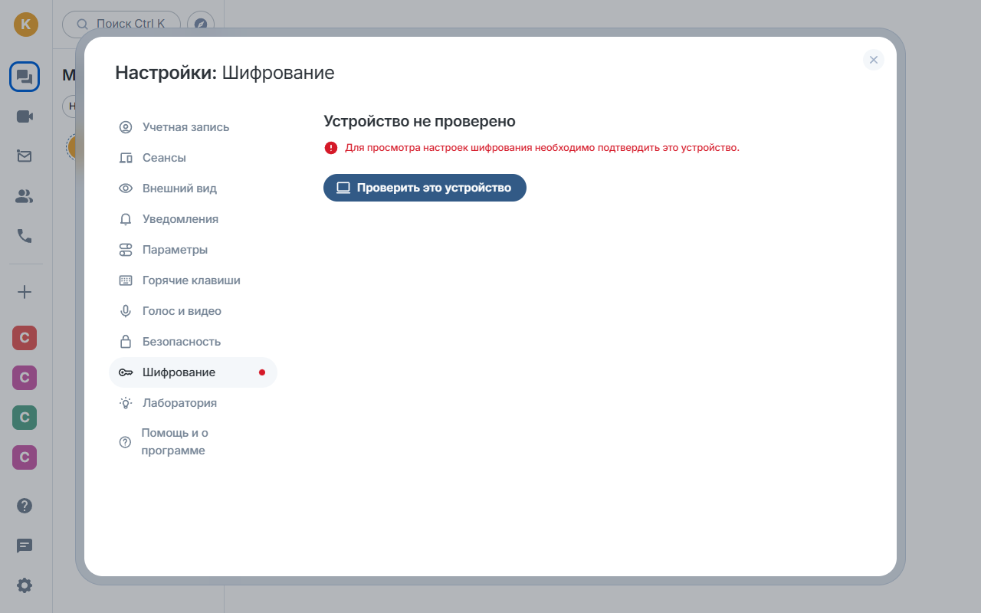The height and width of the screenshot is (613, 981).
Task: Select the Шифрование settings tab
Action: coord(193,372)
